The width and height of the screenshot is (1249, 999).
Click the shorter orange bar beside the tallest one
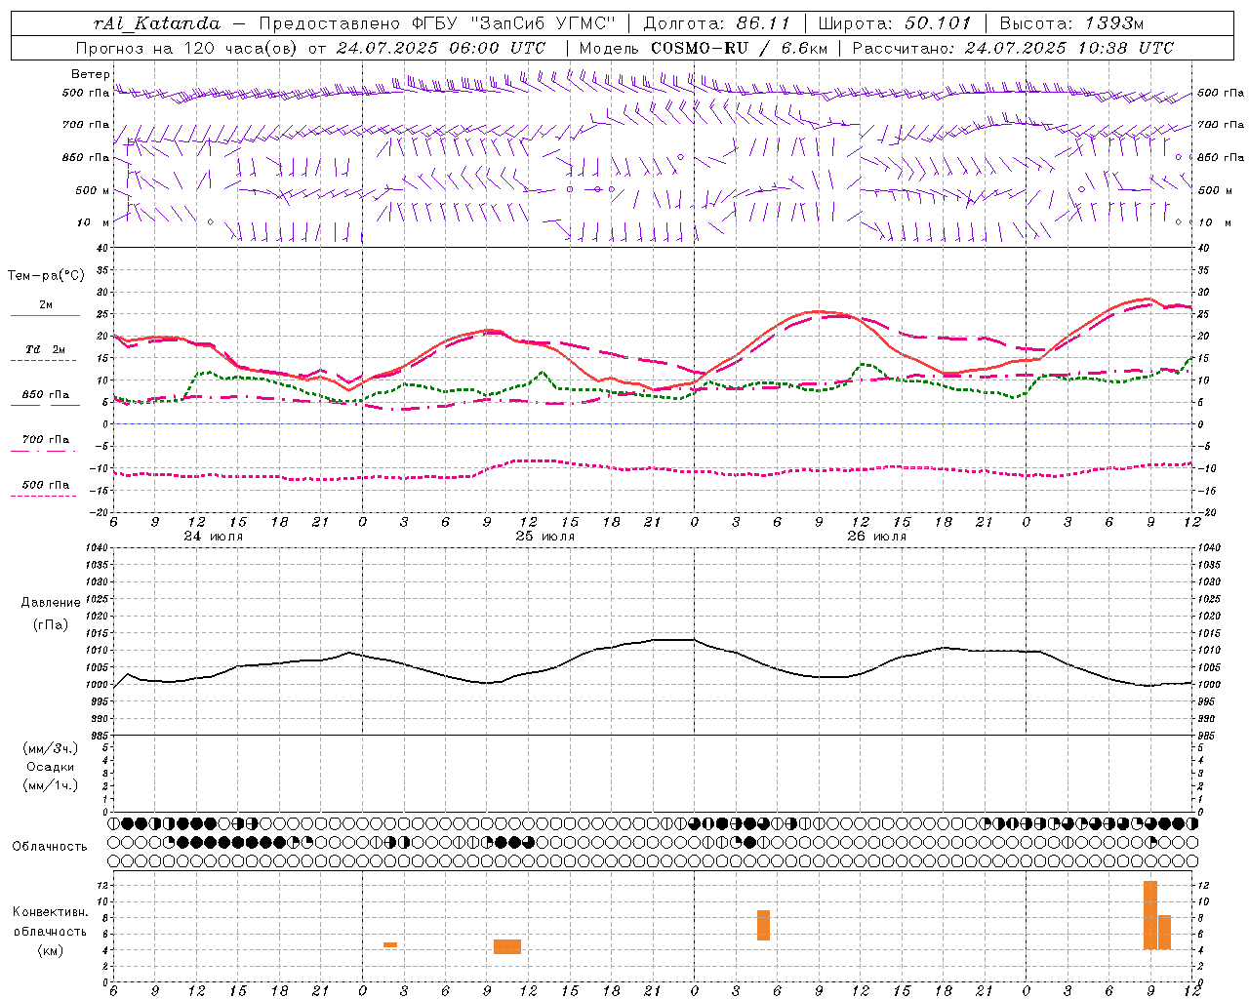coord(1164,932)
